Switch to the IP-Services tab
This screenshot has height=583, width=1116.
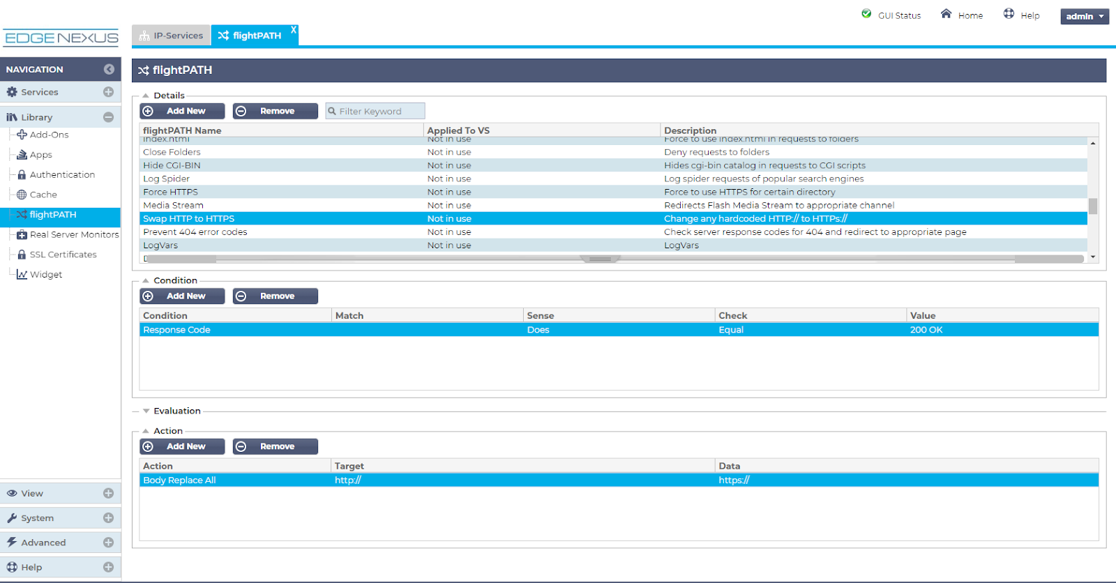[172, 36]
